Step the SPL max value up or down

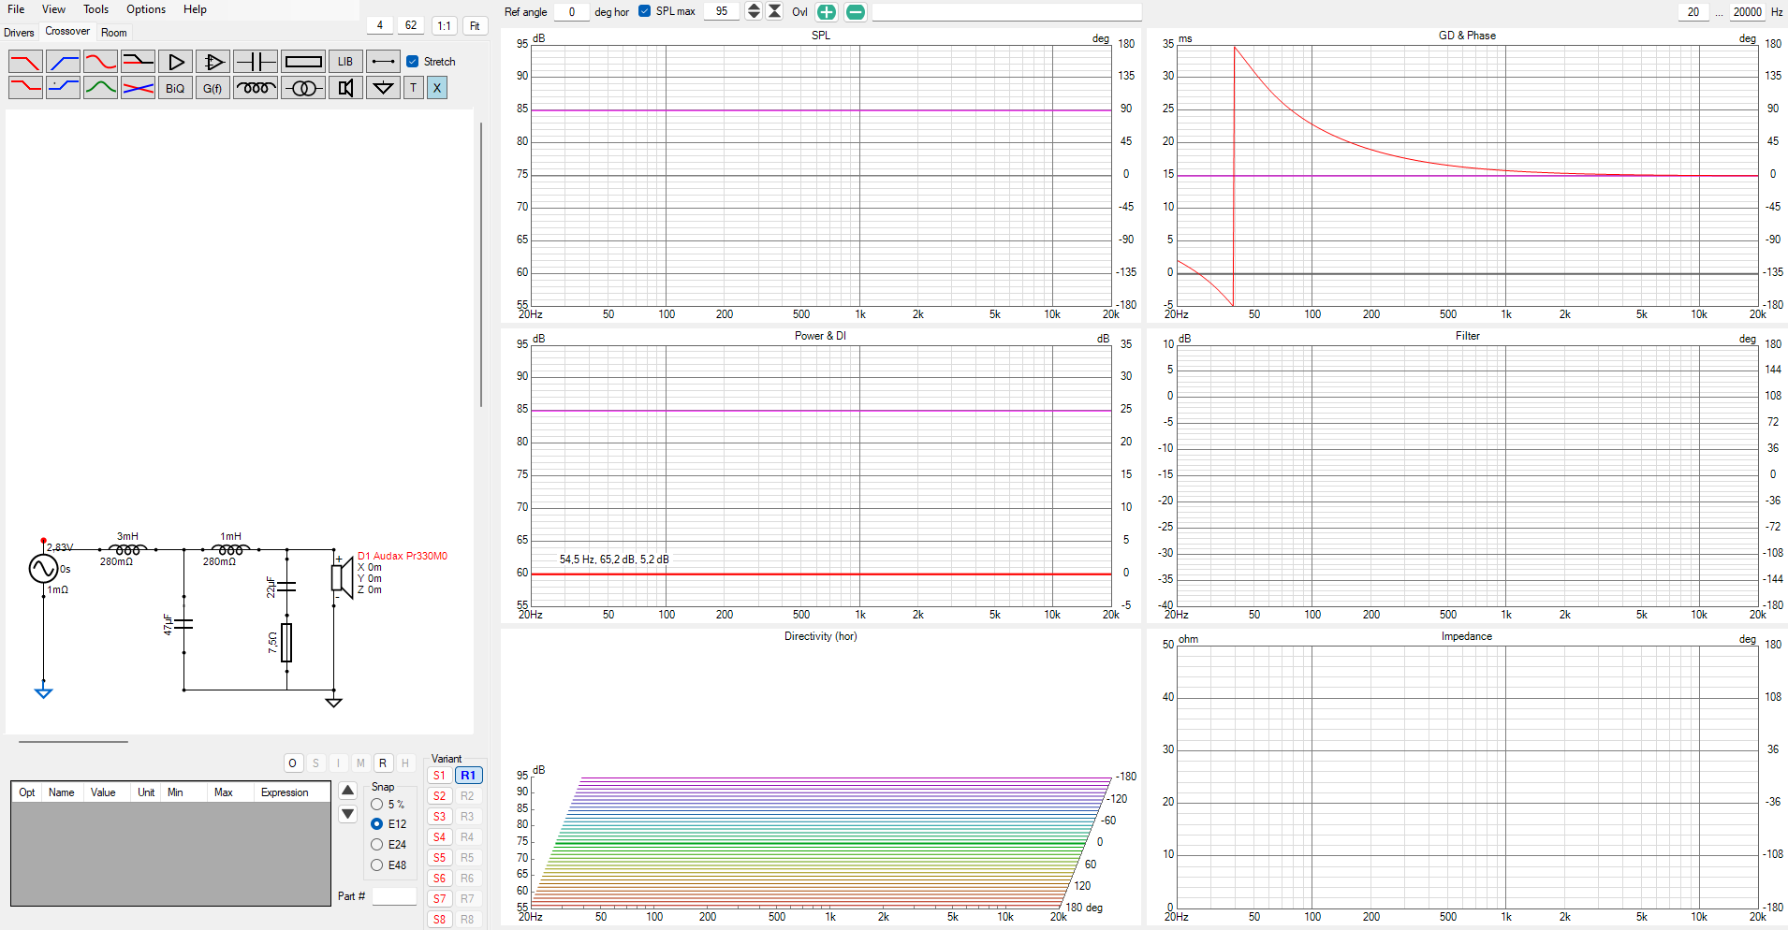(754, 11)
